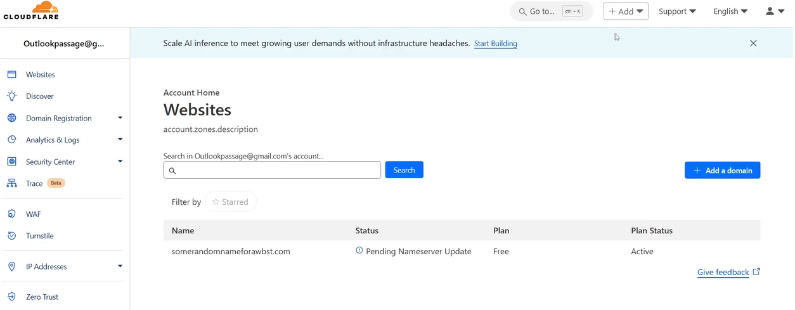Screen dimensions: 795x310
Task: Click the Turnstile icon
Action: [x=11, y=236]
